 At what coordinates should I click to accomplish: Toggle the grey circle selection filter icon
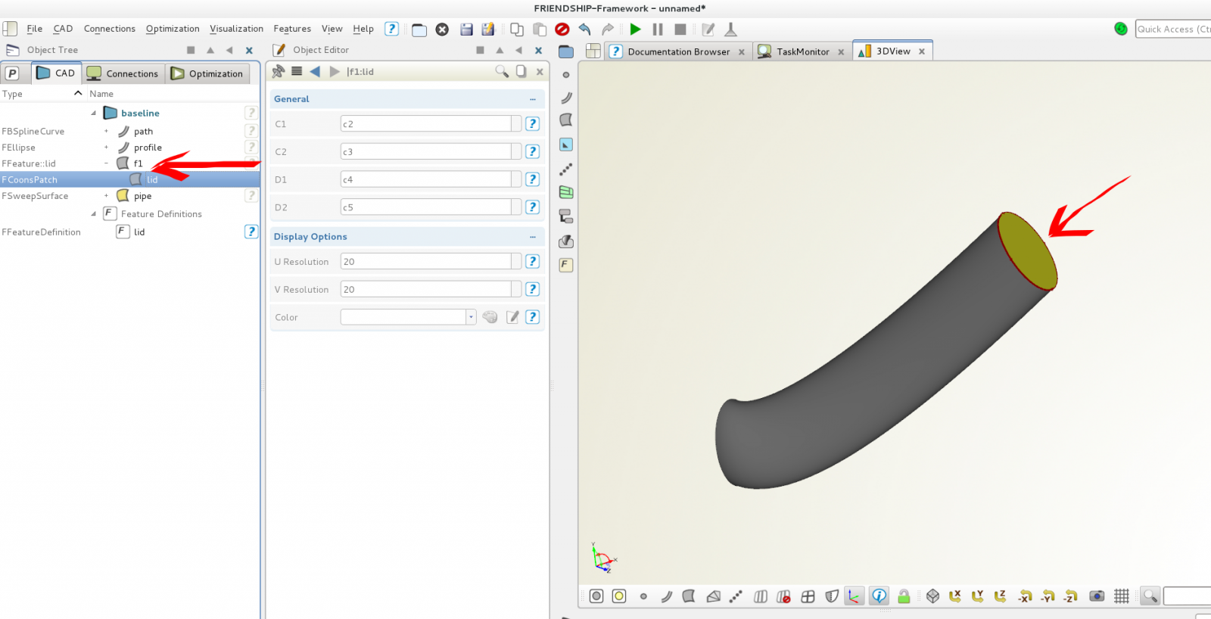[x=596, y=596]
